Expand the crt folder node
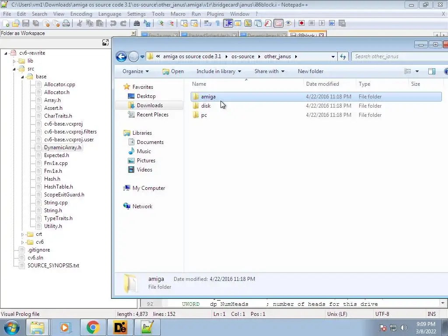 (22, 234)
